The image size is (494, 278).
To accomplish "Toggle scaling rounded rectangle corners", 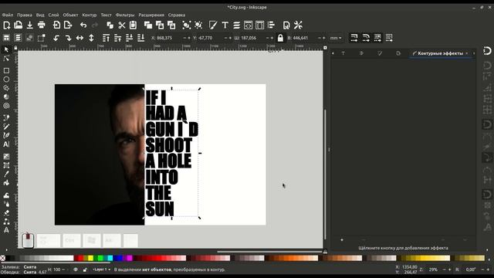I will click(366, 38).
